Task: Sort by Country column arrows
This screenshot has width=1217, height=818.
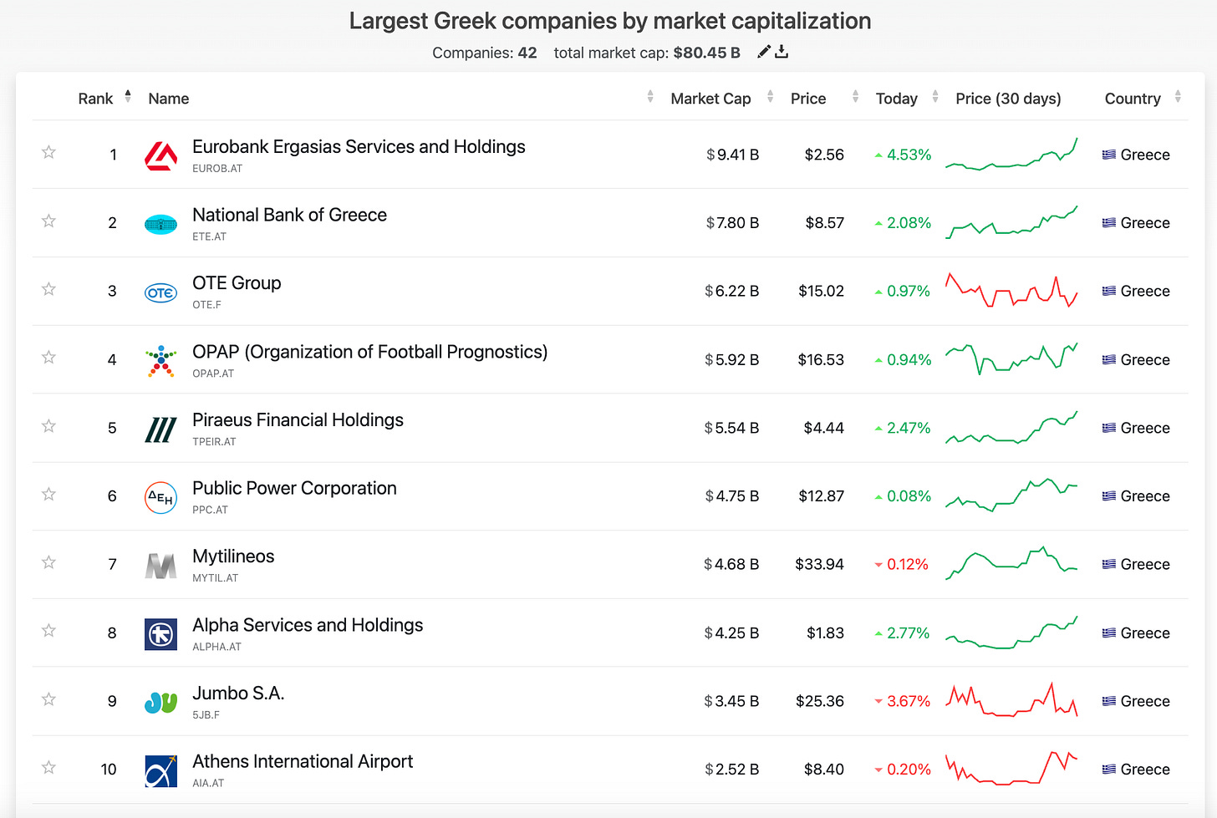Action: [1178, 97]
